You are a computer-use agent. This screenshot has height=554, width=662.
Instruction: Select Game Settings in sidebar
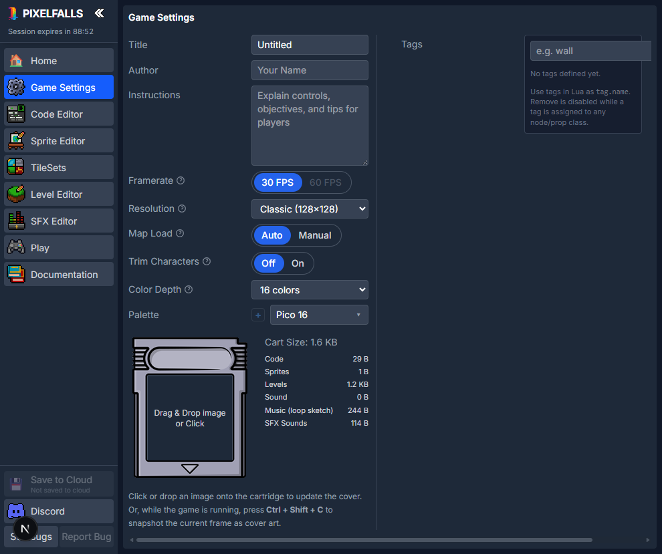59,88
